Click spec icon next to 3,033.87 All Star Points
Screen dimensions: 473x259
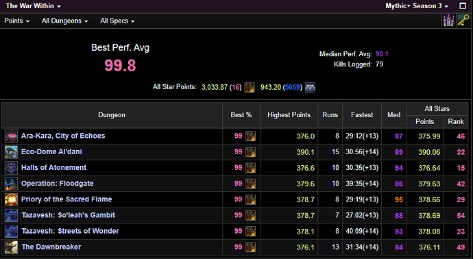point(250,88)
